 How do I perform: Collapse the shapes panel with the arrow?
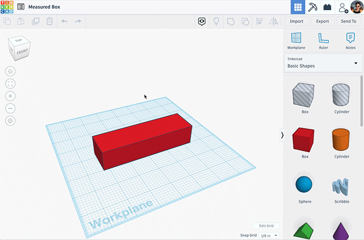[x=282, y=135]
